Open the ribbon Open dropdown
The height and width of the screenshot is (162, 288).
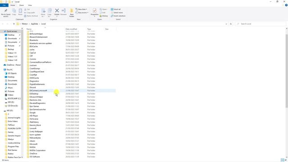point(103,9)
